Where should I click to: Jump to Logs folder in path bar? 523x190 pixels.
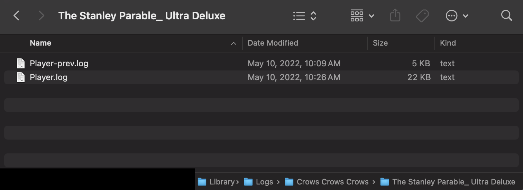pyautogui.click(x=264, y=182)
